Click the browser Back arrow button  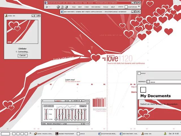(x=47, y=7)
